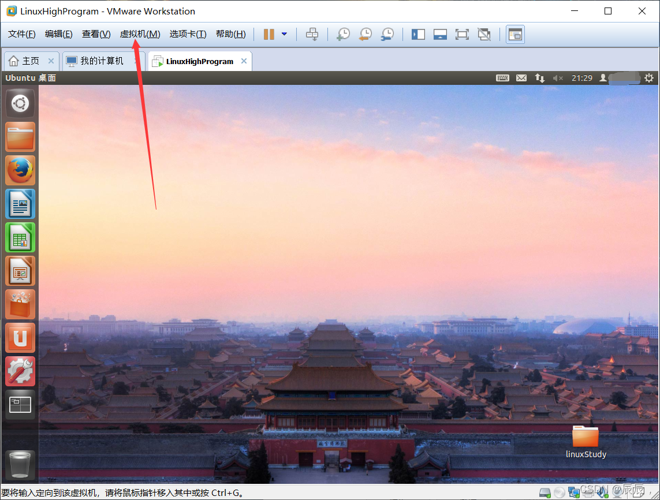Open the muted sound volume indicator
The image size is (660, 500).
click(x=558, y=78)
